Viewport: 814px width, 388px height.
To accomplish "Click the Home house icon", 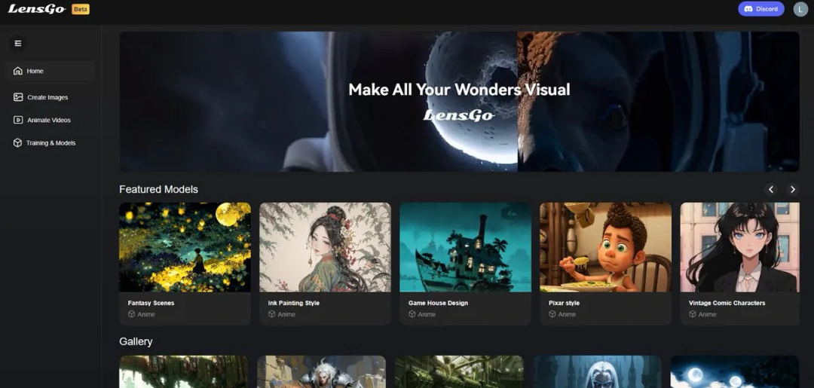I will click(17, 71).
